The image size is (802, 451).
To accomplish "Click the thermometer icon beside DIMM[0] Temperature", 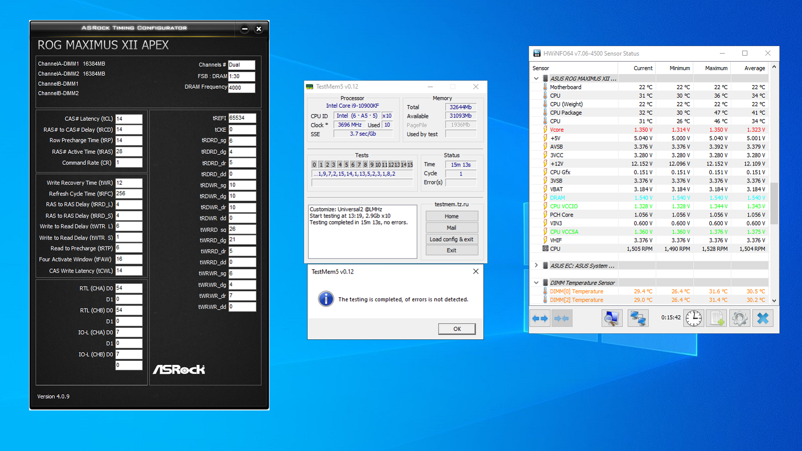I will [x=545, y=291].
